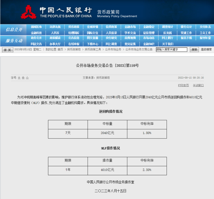This screenshot has width=214, height=199.
Task: Focus the search keyword input field
Action: pyautogui.click(x=171, y=50)
